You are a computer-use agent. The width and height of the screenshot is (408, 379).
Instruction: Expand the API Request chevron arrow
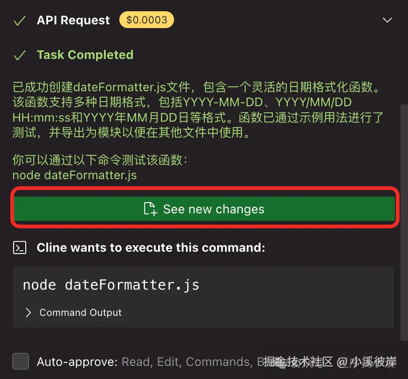pyautogui.click(x=387, y=20)
